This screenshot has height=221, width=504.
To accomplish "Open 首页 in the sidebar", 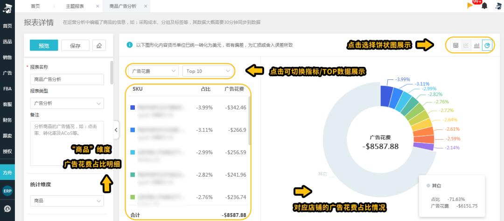I will (x=7, y=26).
